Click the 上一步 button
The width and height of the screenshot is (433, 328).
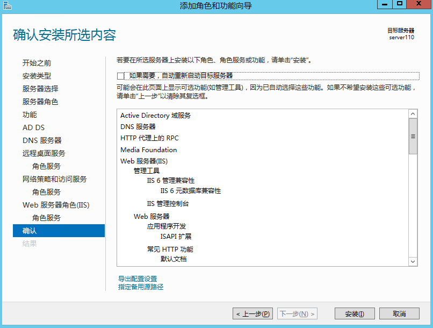click(252, 314)
